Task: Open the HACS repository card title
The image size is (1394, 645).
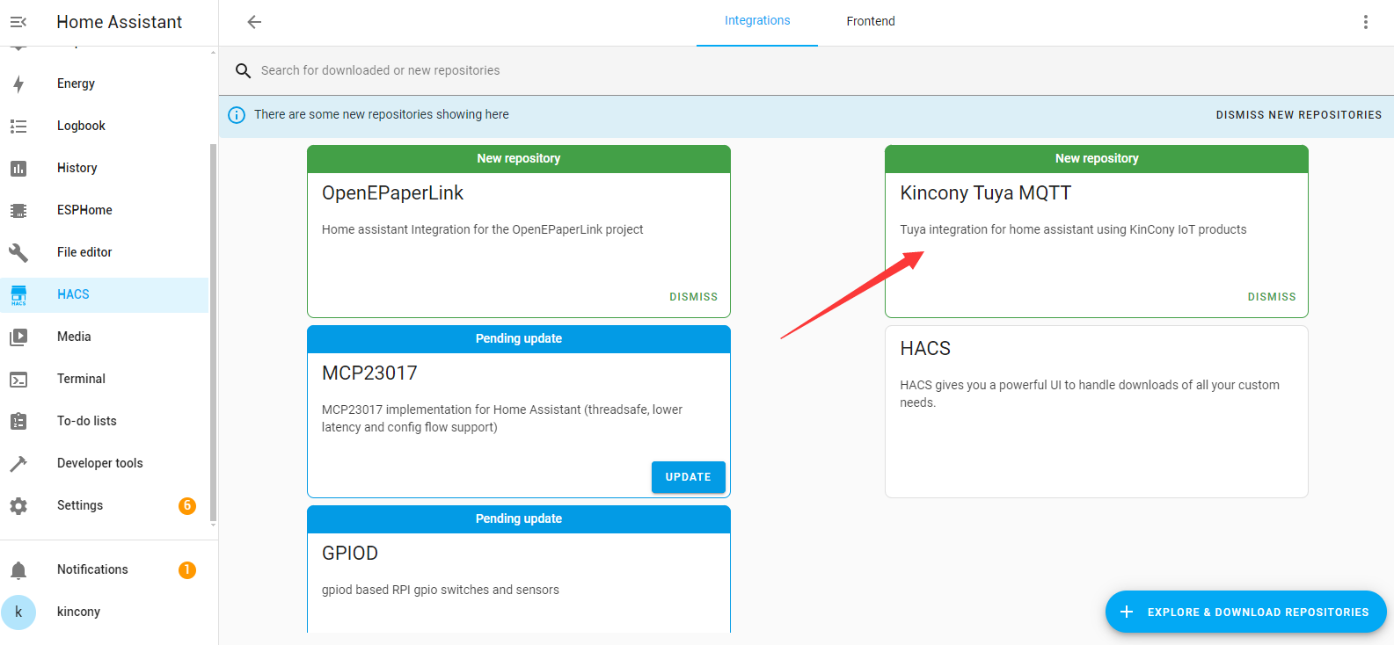Action: pyautogui.click(x=925, y=349)
